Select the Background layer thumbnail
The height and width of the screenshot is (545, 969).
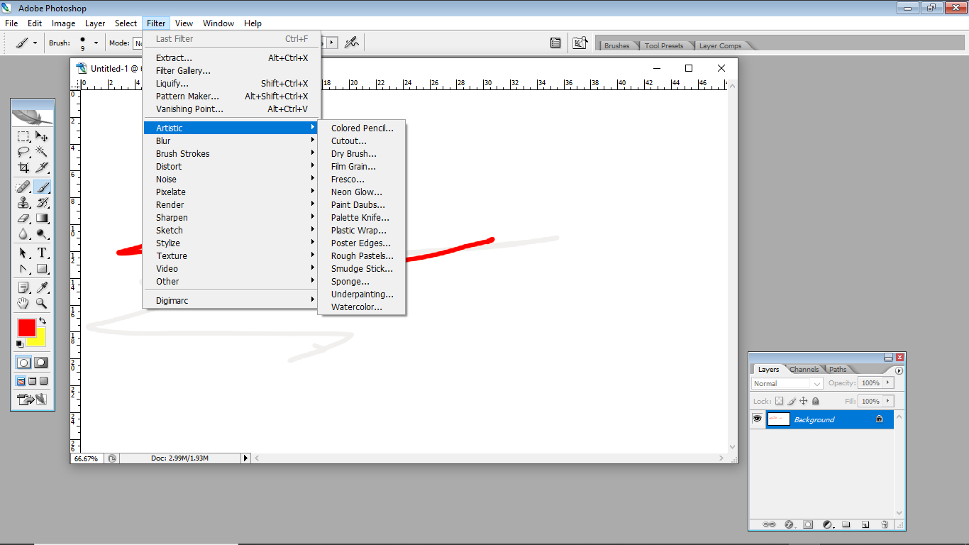tap(778, 419)
